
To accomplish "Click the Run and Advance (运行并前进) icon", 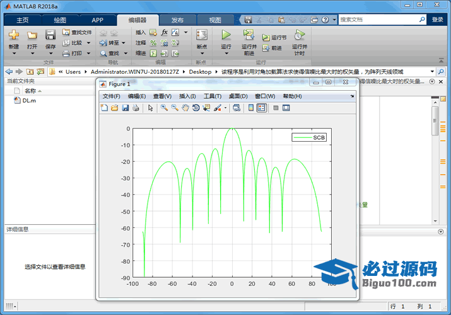I will (x=249, y=35).
